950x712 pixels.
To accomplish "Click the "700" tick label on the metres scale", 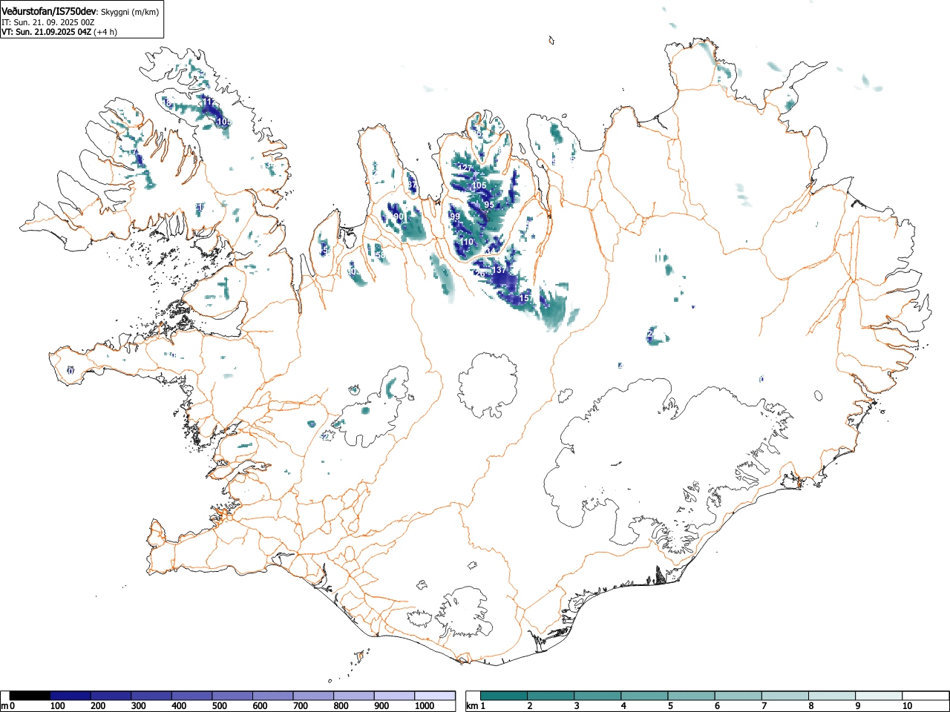I will [300, 706].
